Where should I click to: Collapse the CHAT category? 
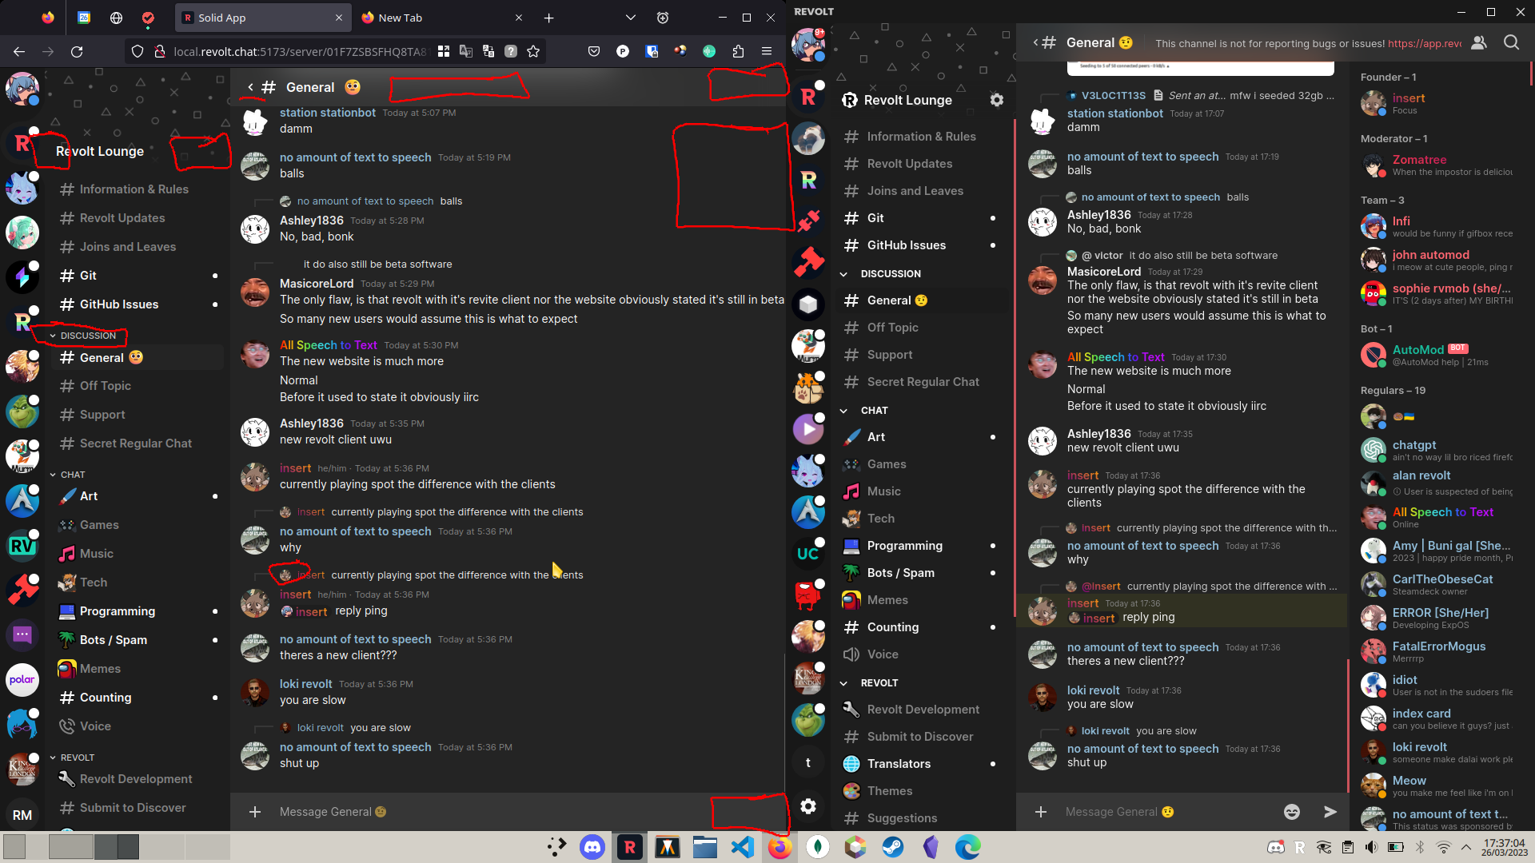click(x=843, y=410)
